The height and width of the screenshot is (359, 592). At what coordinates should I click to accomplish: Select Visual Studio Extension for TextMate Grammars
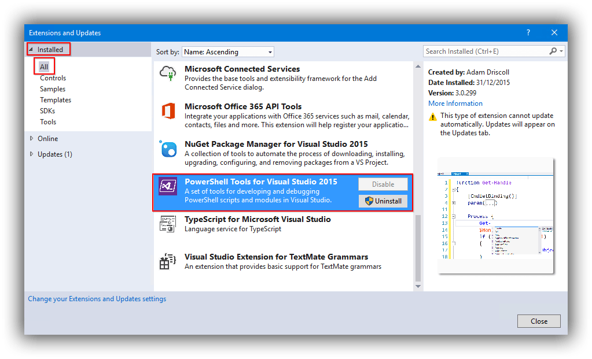pyautogui.click(x=276, y=257)
